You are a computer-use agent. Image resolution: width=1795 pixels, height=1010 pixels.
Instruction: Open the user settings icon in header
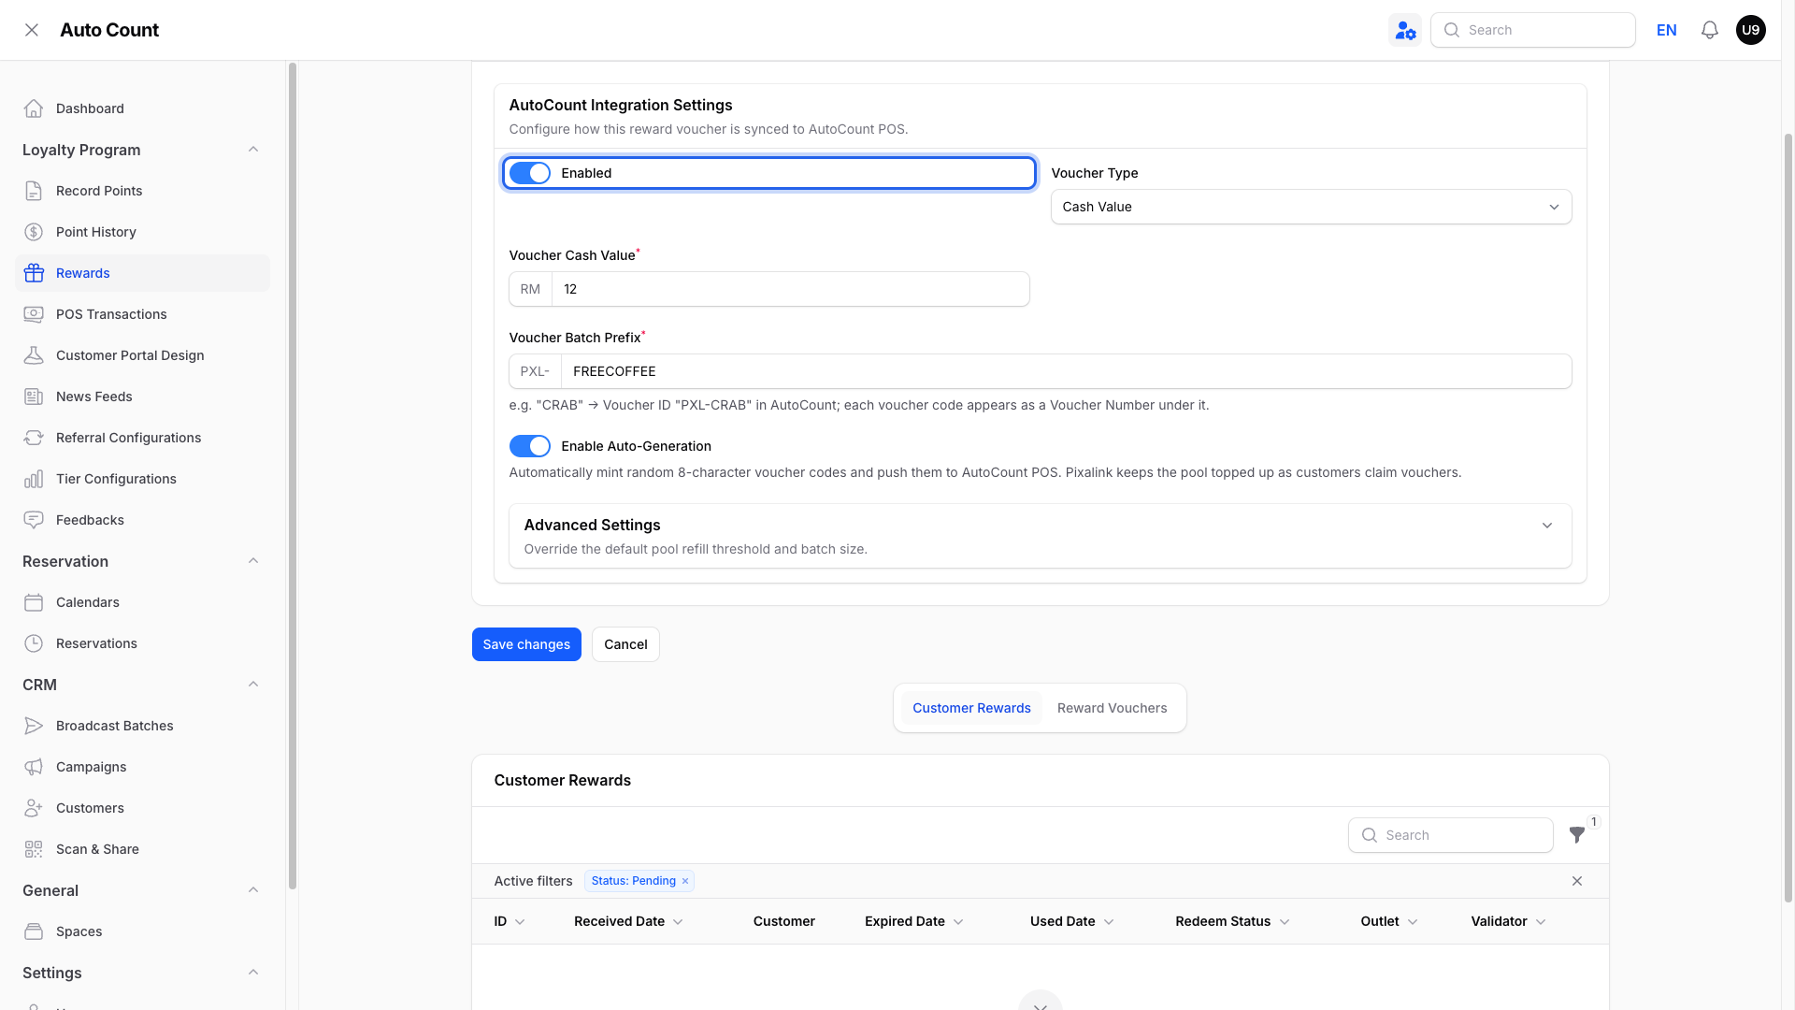click(x=1405, y=30)
